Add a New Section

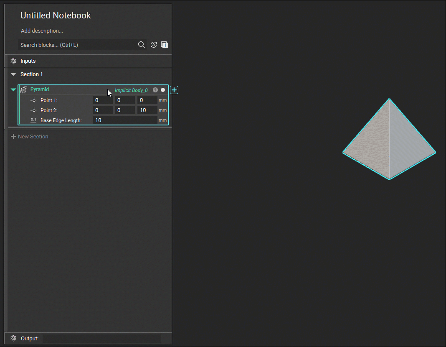coord(29,137)
